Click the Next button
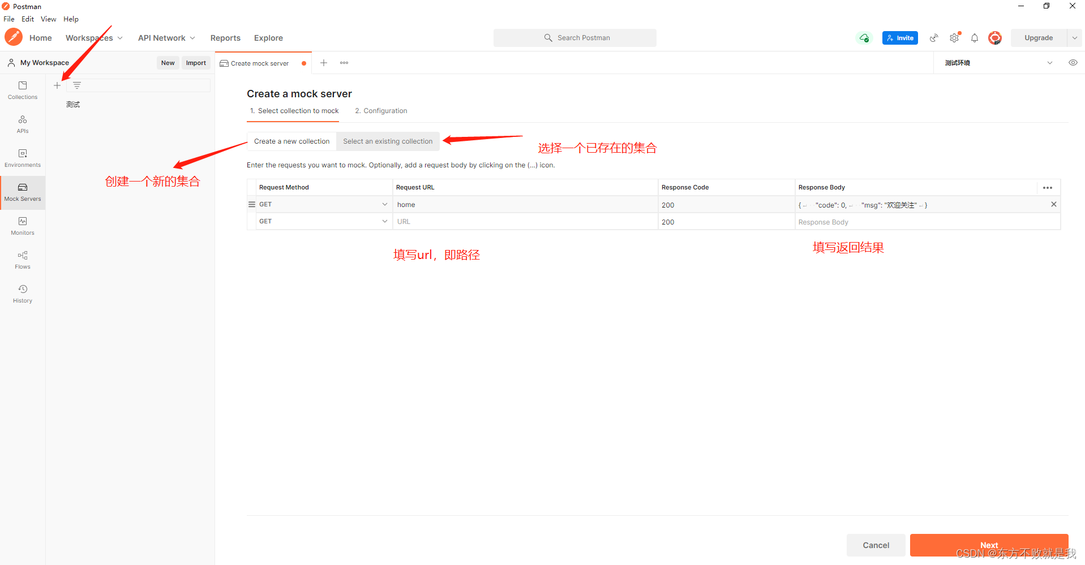This screenshot has width=1085, height=565. click(x=989, y=545)
